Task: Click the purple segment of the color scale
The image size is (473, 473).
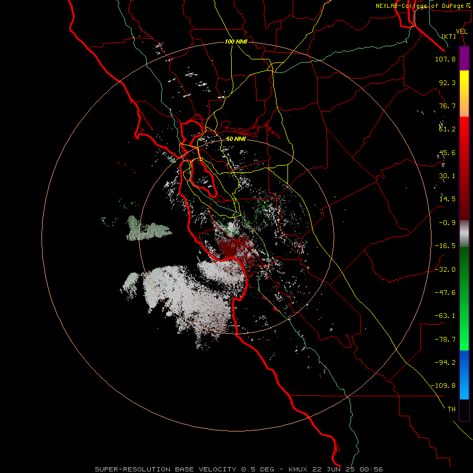Action: (x=464, y=58)
